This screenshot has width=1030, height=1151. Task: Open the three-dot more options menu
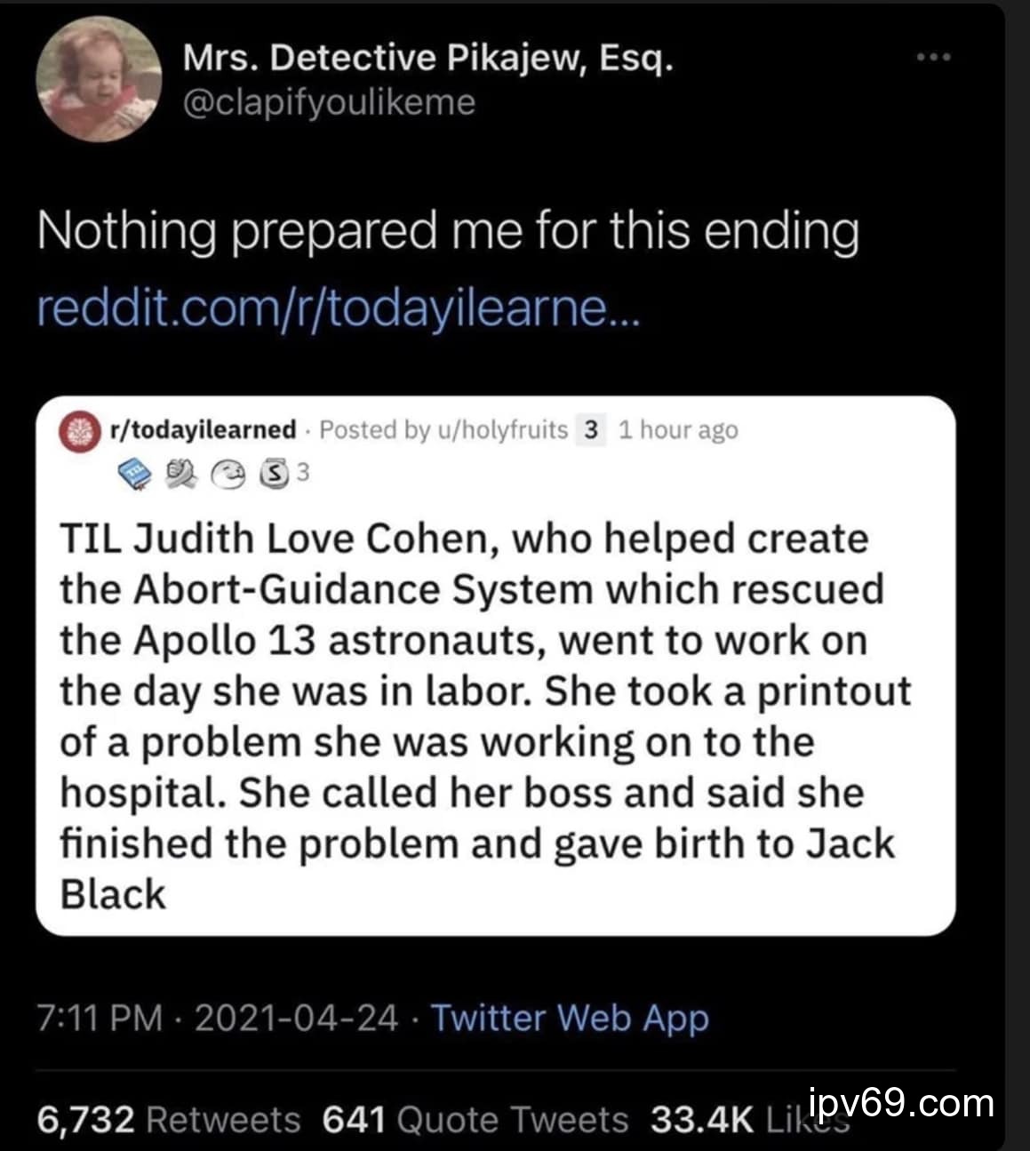tap(933, 58)
